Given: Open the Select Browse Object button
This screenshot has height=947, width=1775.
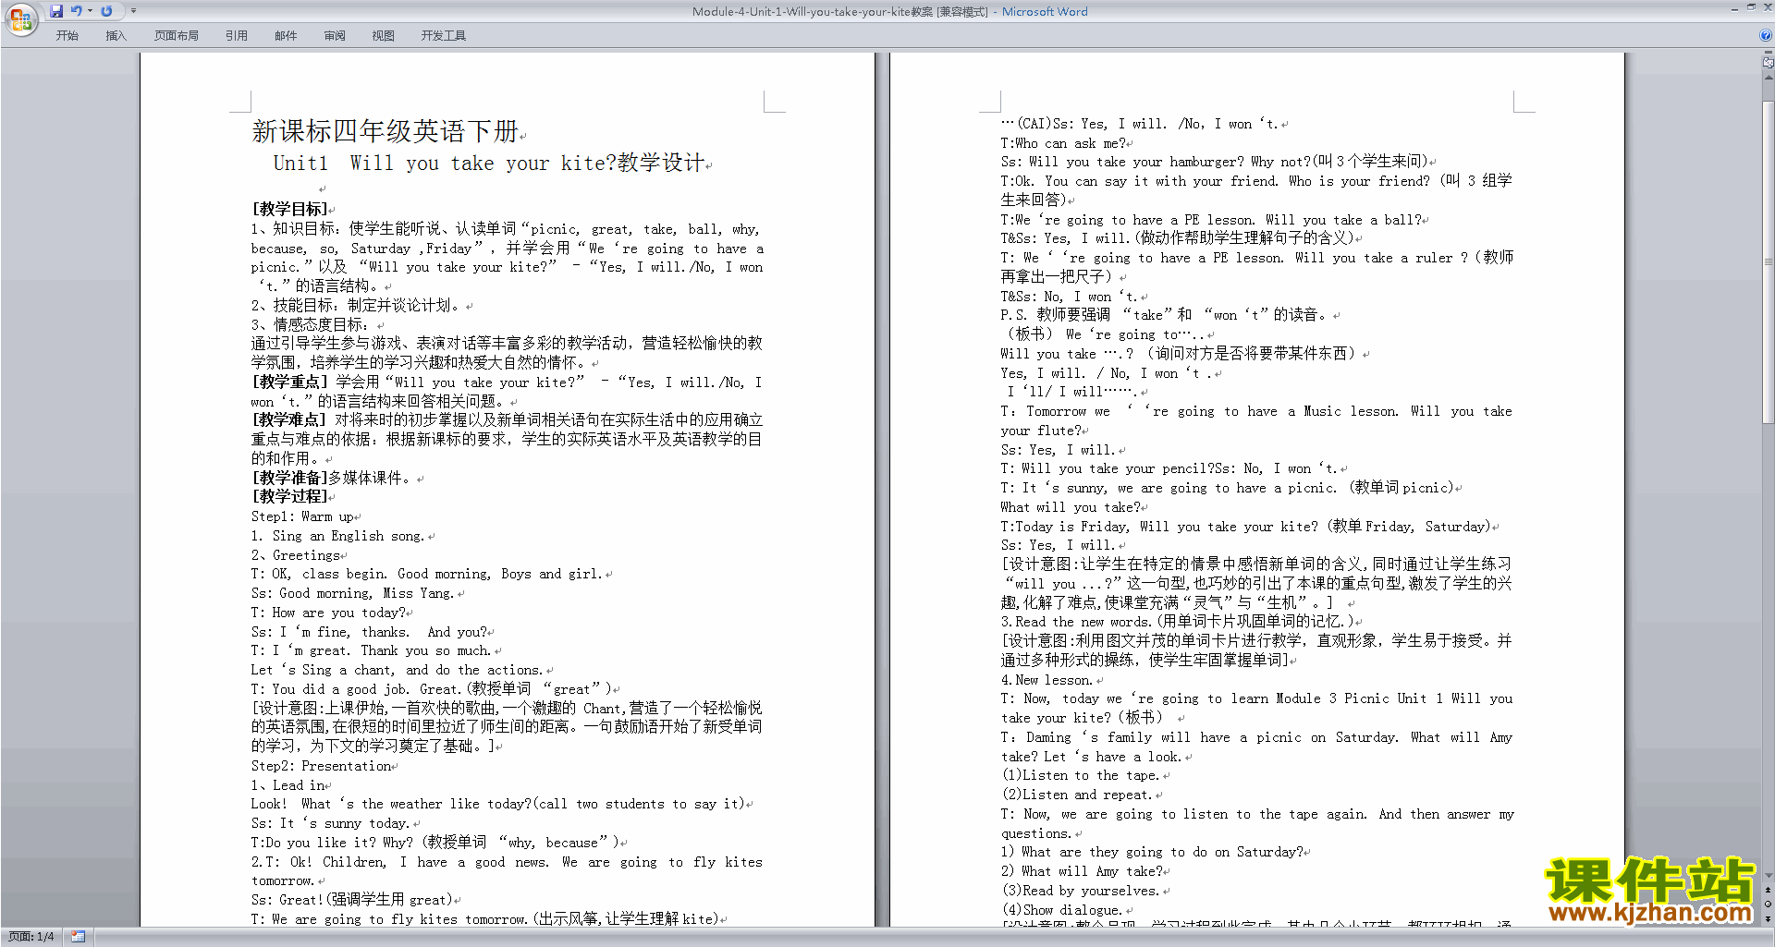Looking at the screenshot, I should coord(1768,905).
